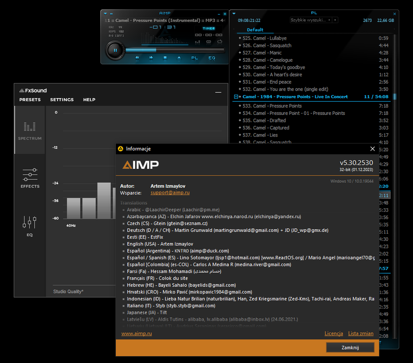Click the playlist vertical scrollbar thumb
The height and width of the screenshot is (363, 413).
pos(394,97)
